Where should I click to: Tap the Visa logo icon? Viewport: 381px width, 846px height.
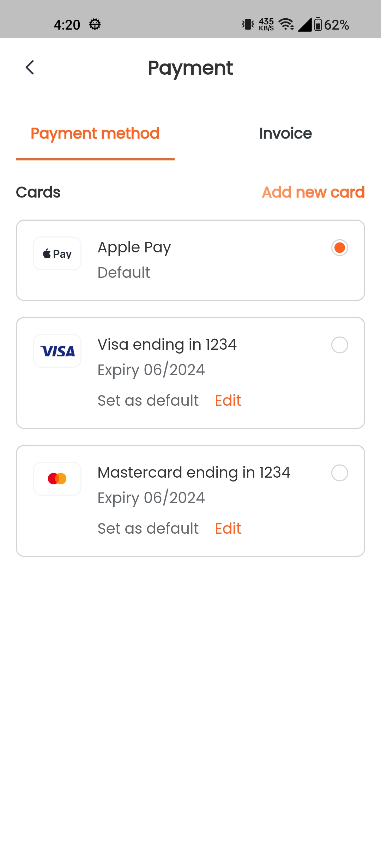click(57, 351)
